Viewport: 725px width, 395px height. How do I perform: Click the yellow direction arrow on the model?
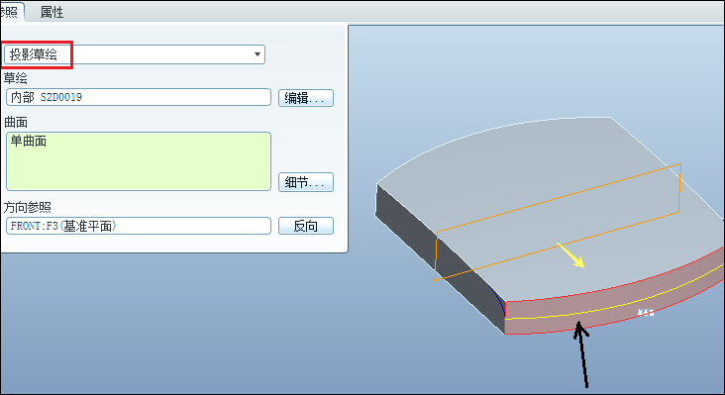[571, 255]
